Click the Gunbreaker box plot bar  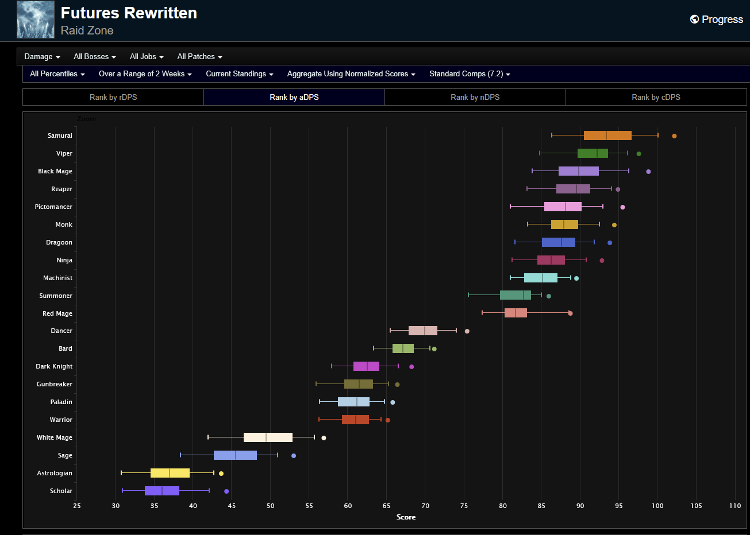click(359, 384)
